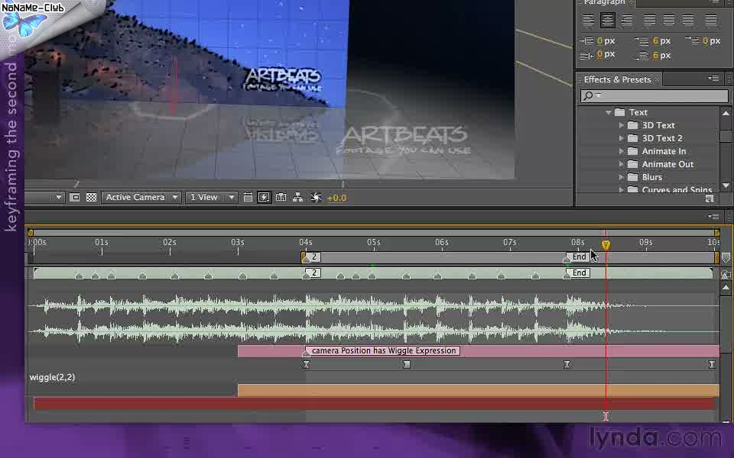Click the yellow current time indicator
This screenshot has height=458, width=734.
pos(606,245)
